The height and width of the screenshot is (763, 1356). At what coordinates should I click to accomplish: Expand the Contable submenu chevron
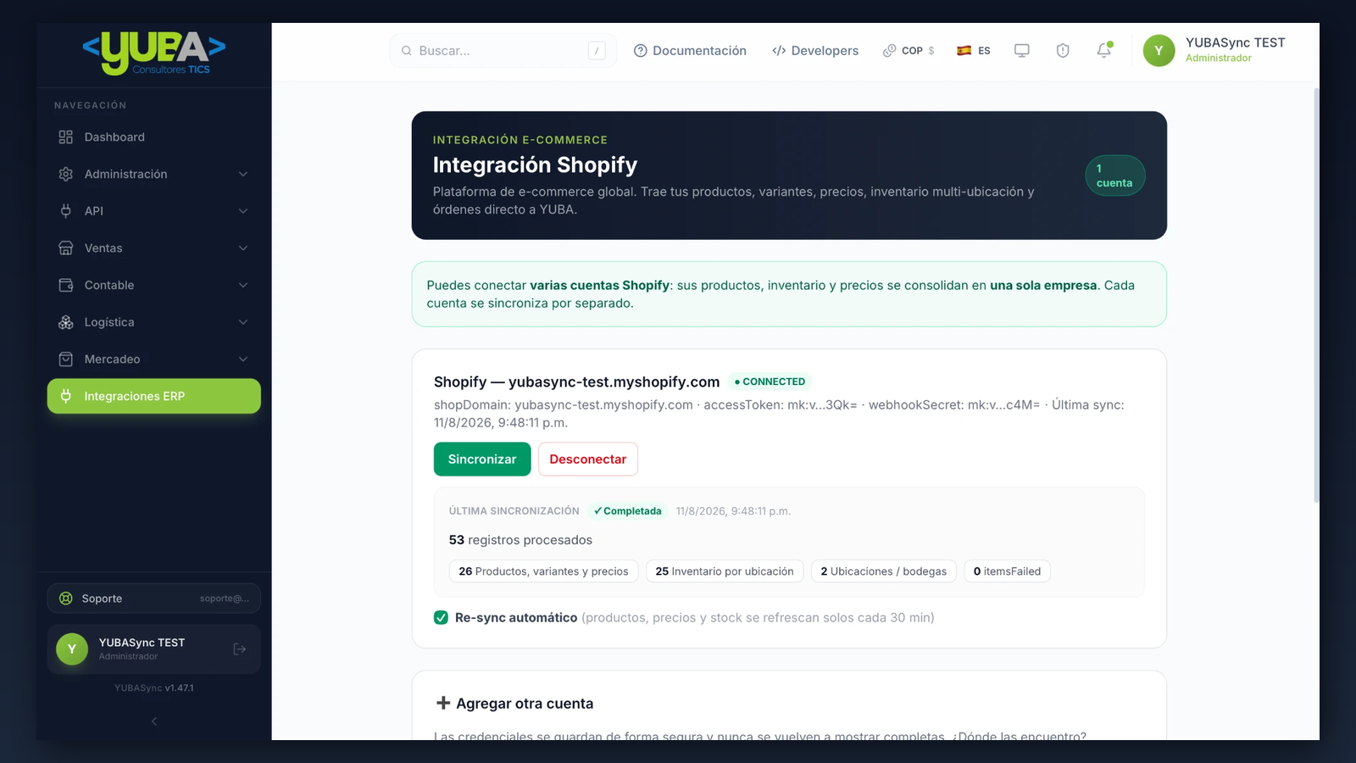click(x=243, y=285)
